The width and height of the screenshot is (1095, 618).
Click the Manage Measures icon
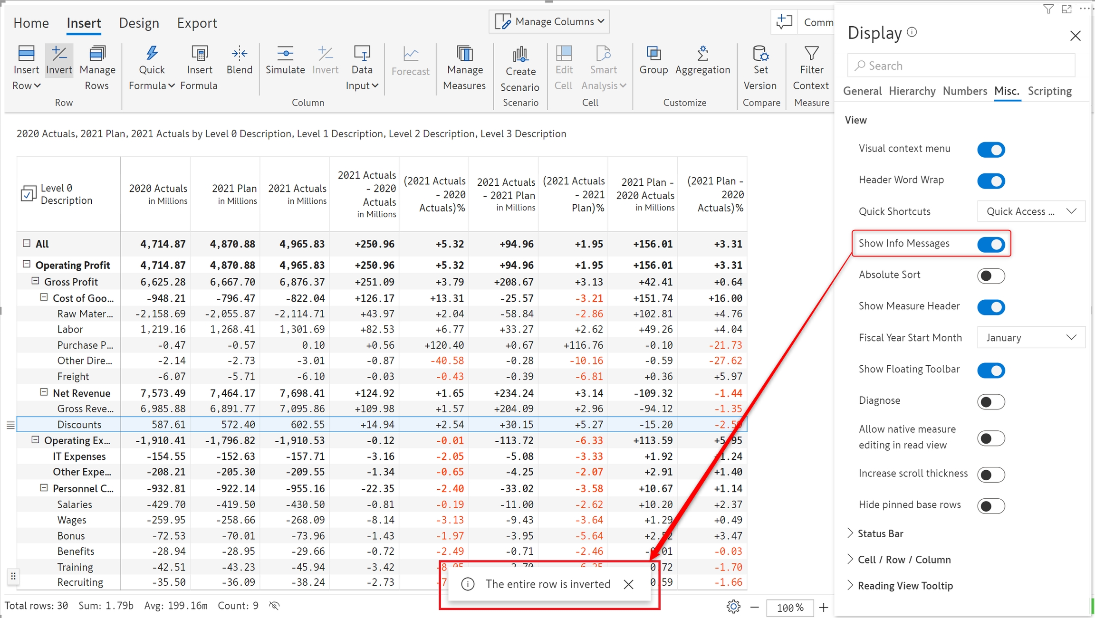[464, 54]
